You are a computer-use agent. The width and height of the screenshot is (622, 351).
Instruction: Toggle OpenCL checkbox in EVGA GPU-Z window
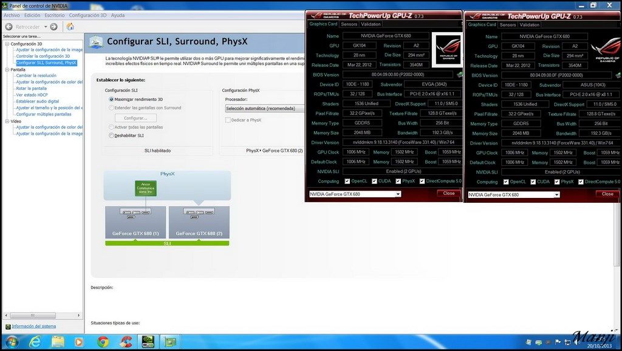[x=347, y=181]
